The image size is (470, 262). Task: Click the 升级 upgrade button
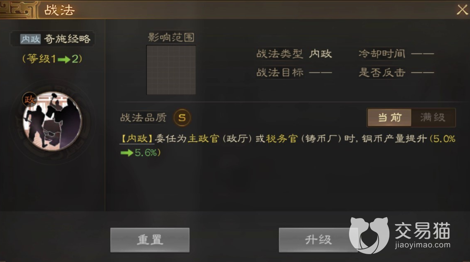tap(318, 240)
